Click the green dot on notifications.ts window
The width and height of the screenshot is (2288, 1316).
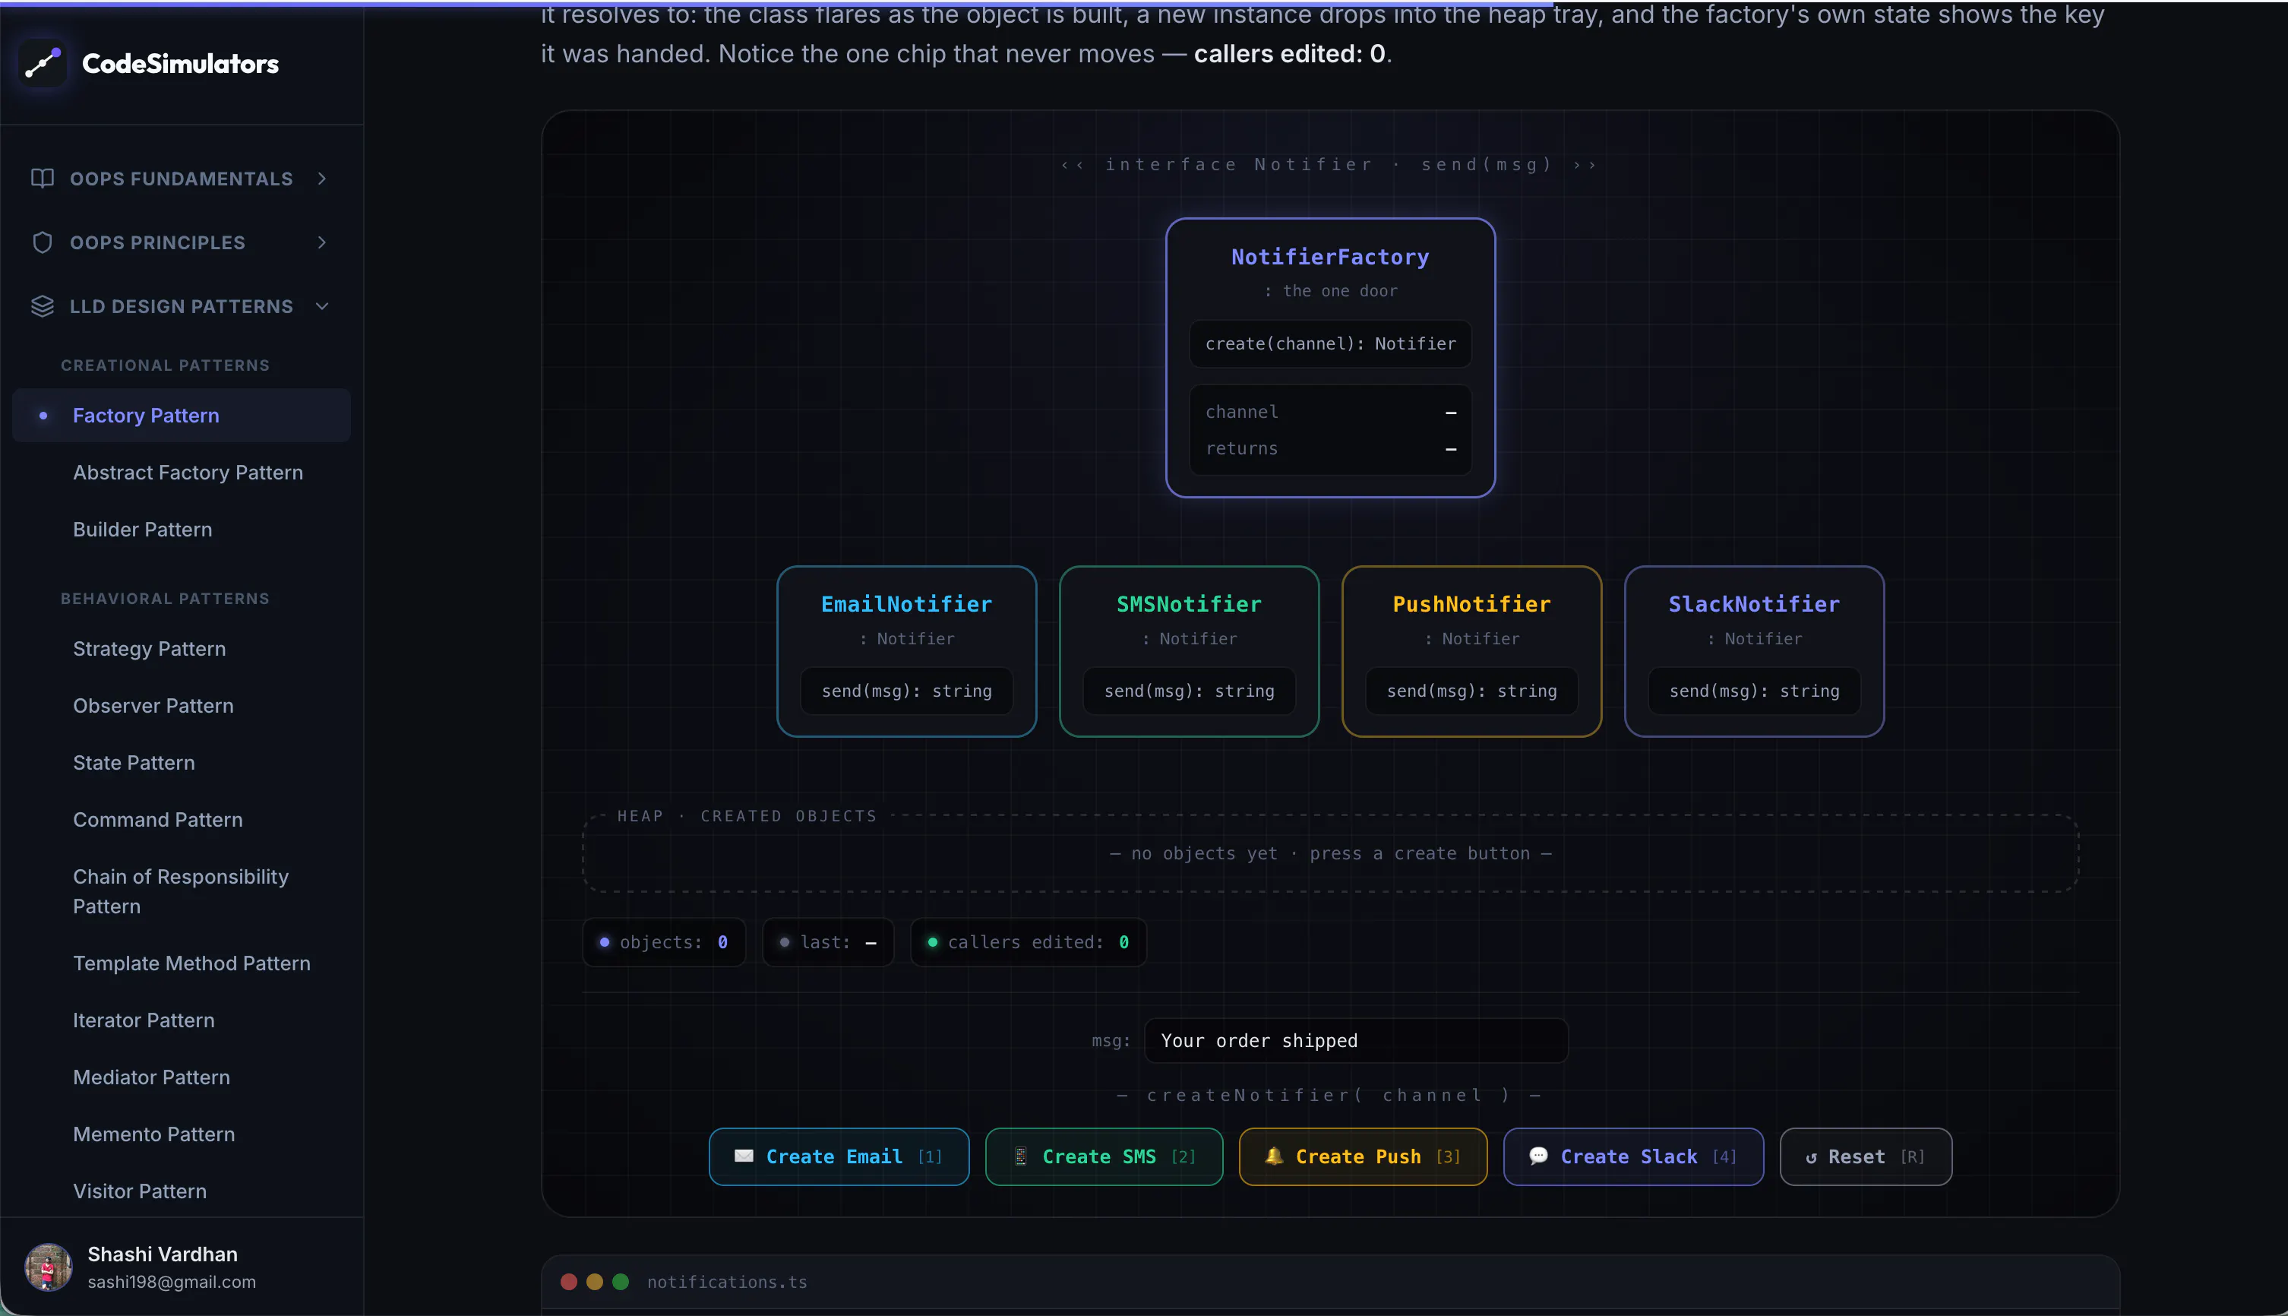click(x=621, y=1282)
